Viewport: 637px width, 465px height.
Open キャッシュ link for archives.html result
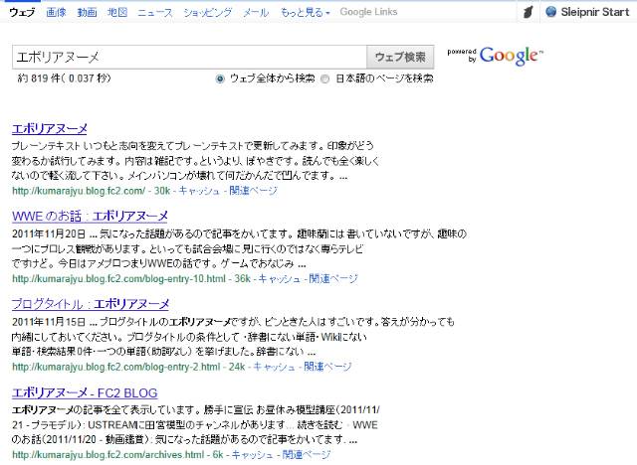click(252, 455)
